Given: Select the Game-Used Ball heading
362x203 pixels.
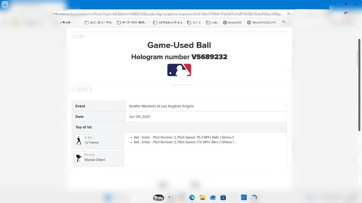Looking at the screenshot, I should [179, 45].
